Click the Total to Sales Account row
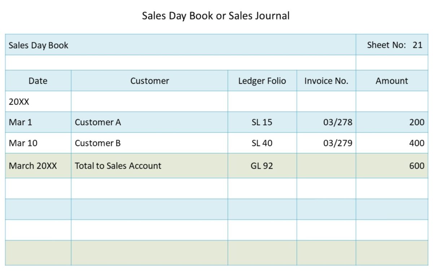The width and height of the screenshot is (433, 278). [118, 166]
